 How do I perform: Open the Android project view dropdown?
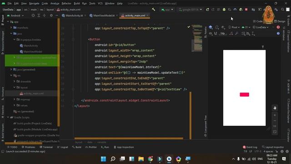[x=15, y=15]
